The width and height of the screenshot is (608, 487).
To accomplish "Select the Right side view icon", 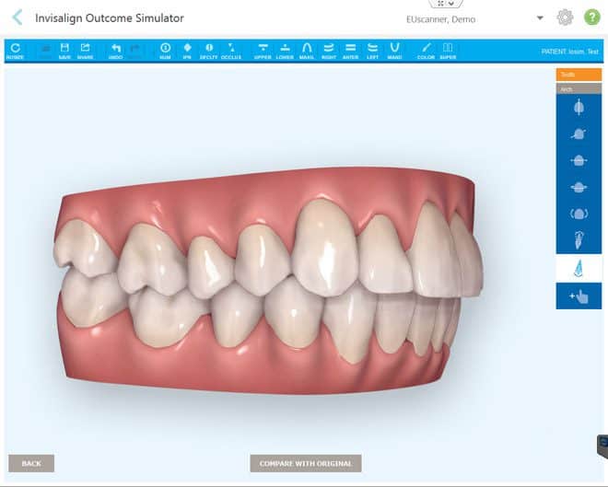I will pos(329,51).
